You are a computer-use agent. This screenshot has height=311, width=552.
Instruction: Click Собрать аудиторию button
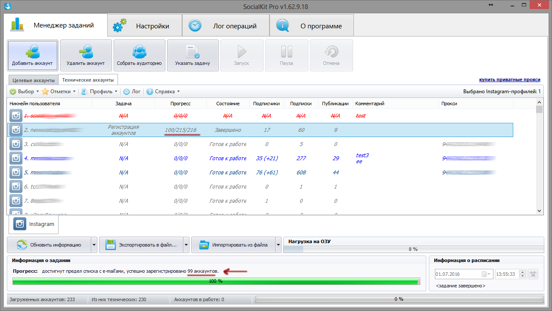click(140, 55)
